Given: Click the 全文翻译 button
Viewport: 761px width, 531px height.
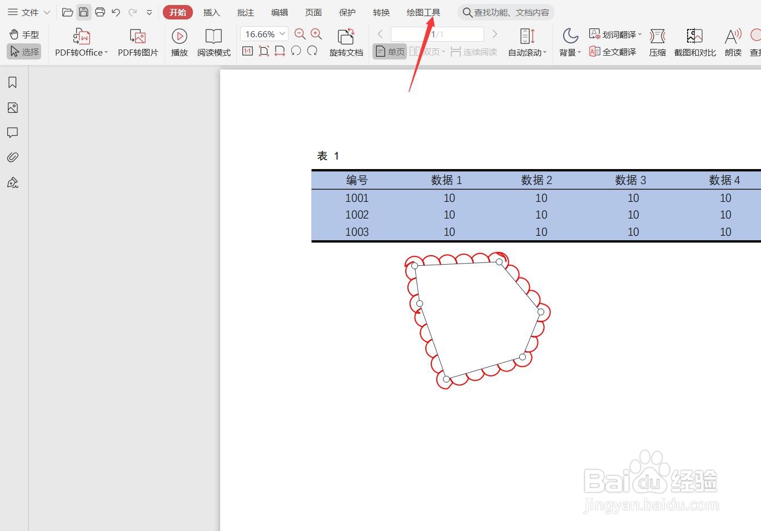Looking at the screenshot, I should coord(613,52).
